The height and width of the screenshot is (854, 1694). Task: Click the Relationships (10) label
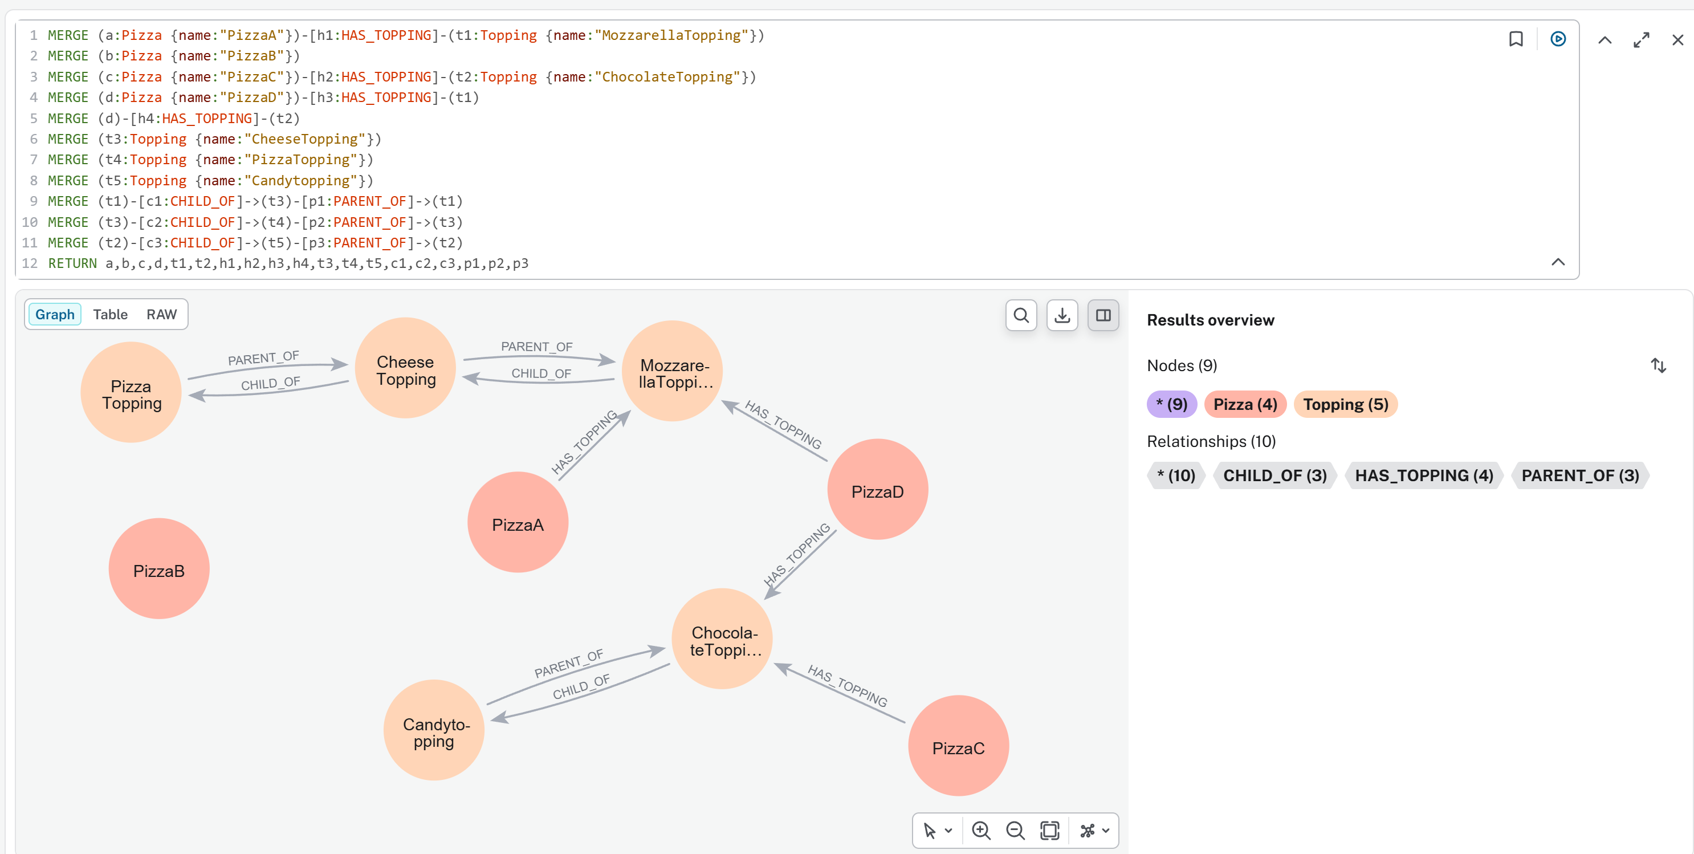click(x=1211, y=441)
